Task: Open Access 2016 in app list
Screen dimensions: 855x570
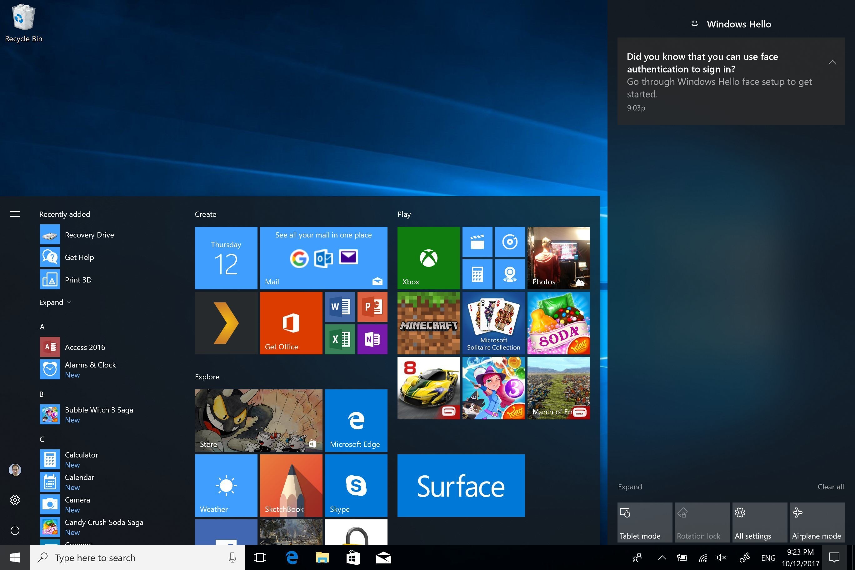Action: pyautogui.click(x=109, y=347)
